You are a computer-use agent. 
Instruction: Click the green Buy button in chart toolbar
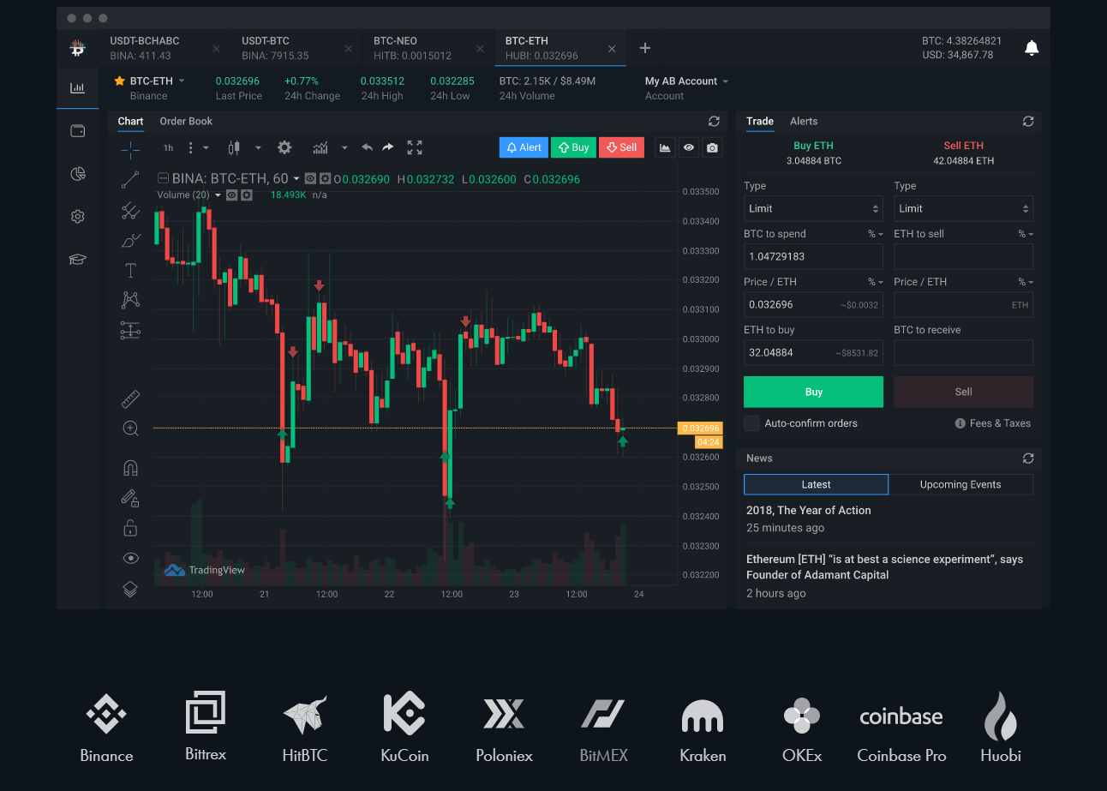tap(573, 147)
